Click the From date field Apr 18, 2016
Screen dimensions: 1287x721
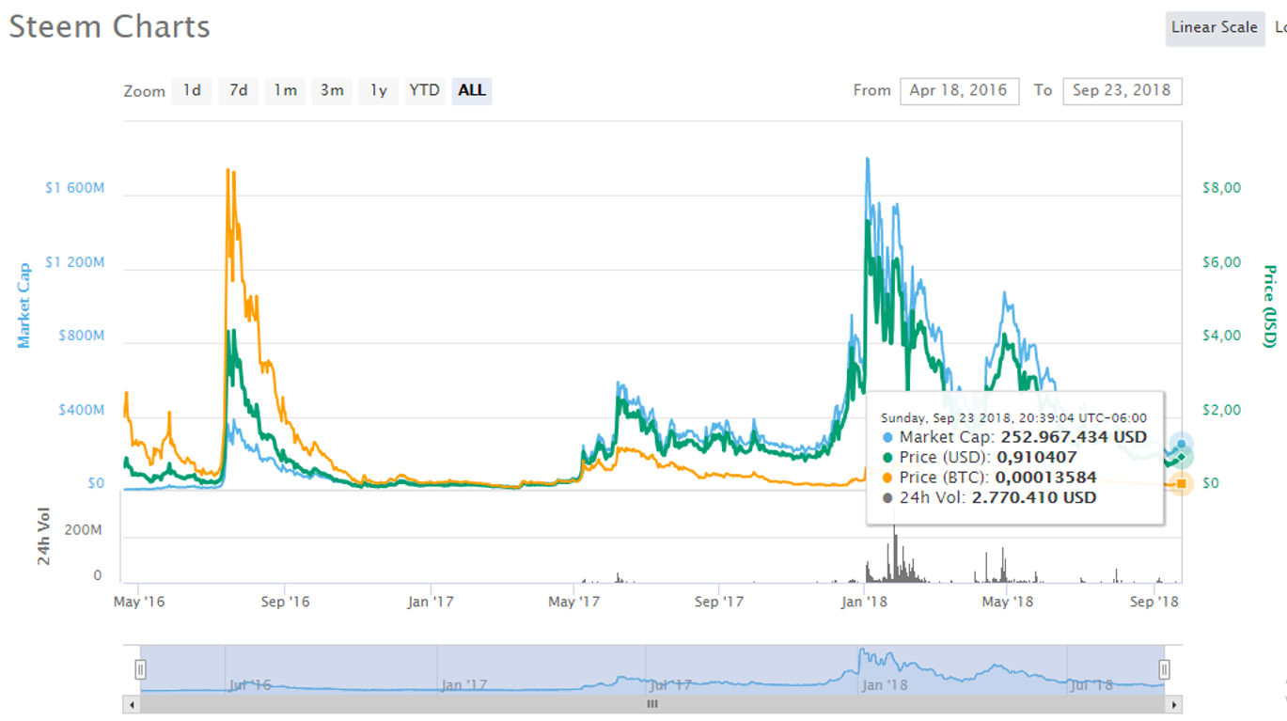[x=959, y=91]
